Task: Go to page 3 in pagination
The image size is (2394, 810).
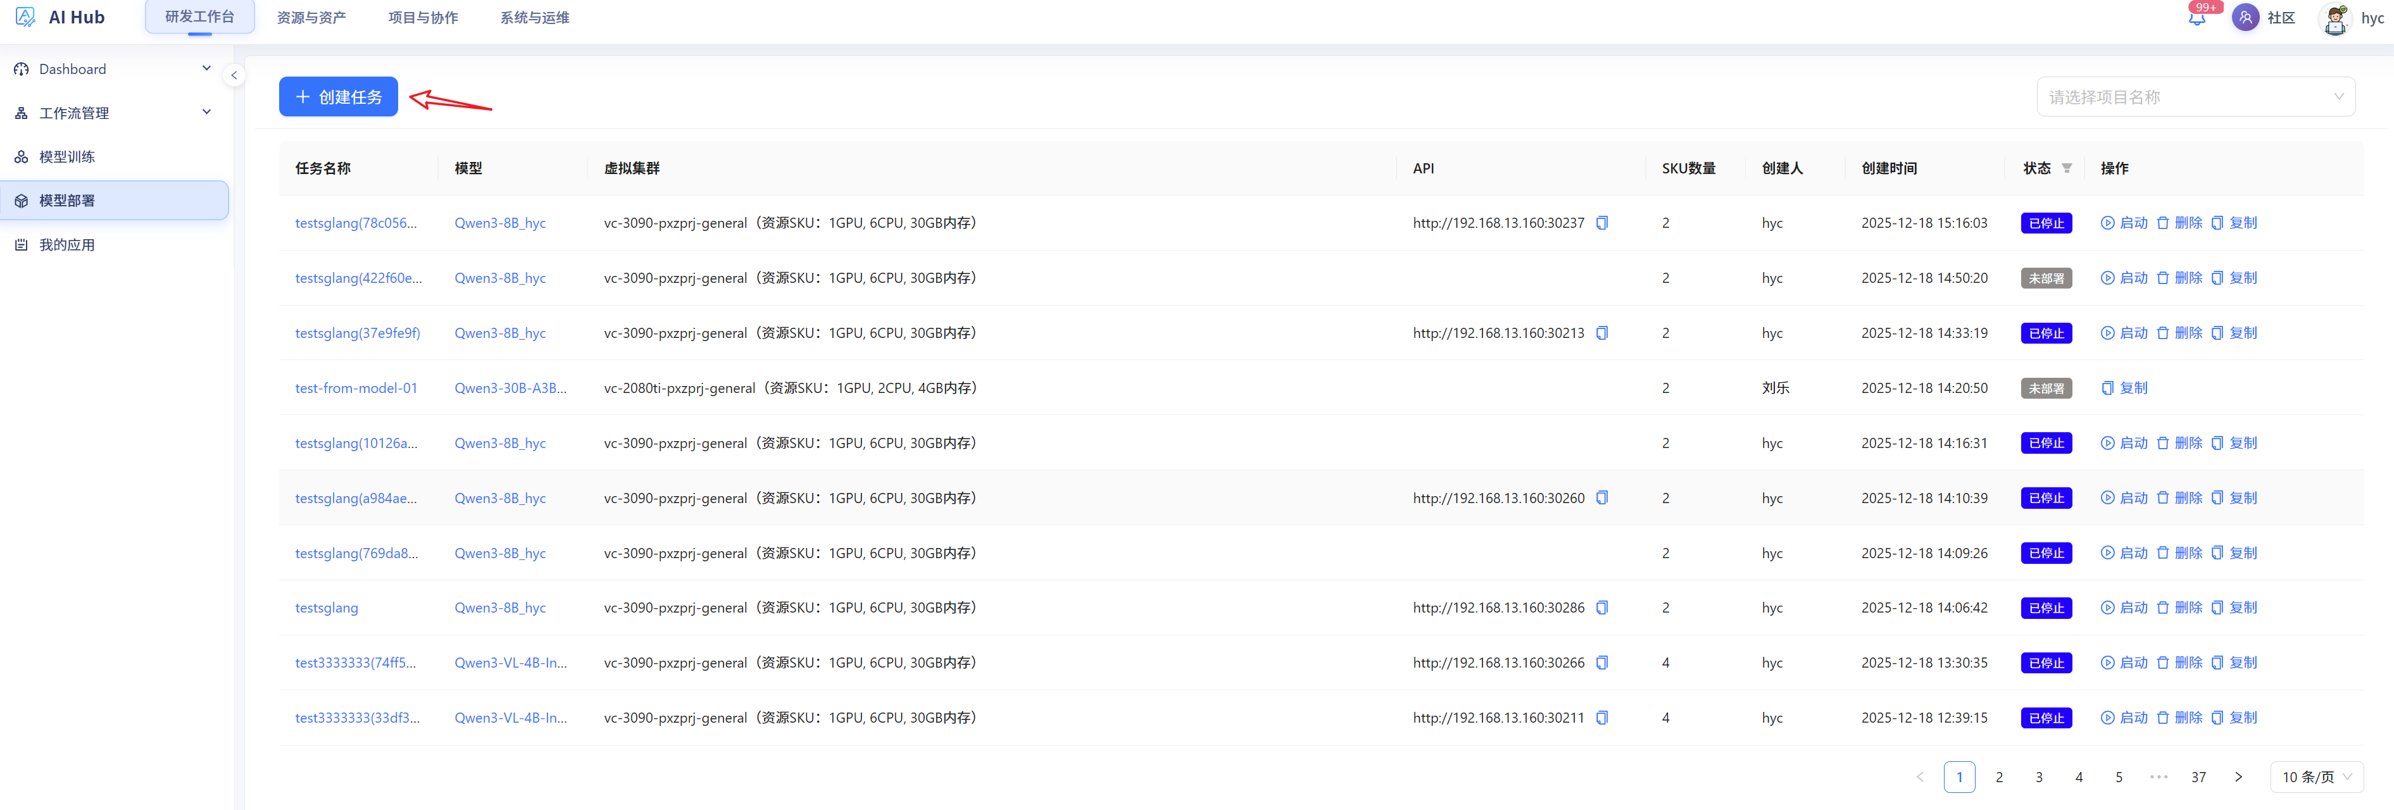Action: tap(2038, 776)
